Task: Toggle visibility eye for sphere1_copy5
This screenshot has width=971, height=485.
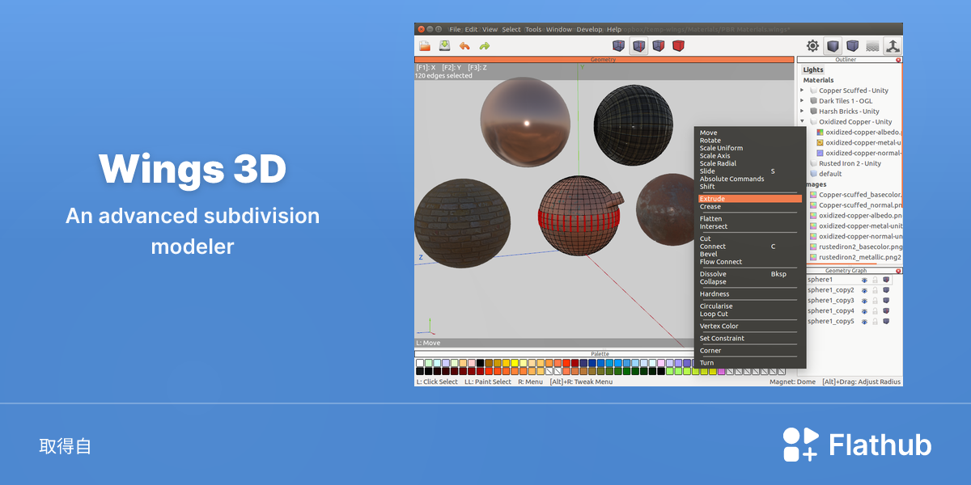Action: point(864,322)
